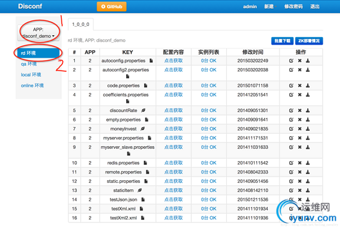The height and width of the screenshot is (228, 340).
Task: Download myserver_slave.properties file
Action: point(308,147)
